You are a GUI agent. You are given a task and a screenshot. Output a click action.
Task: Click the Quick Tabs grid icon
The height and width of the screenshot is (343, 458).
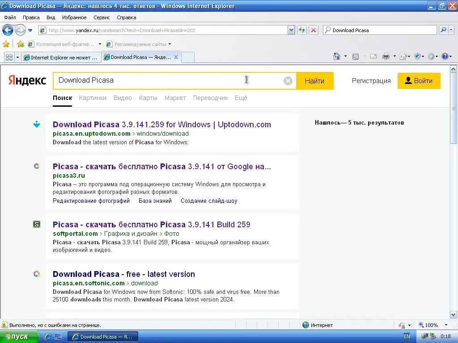(9, 58)
